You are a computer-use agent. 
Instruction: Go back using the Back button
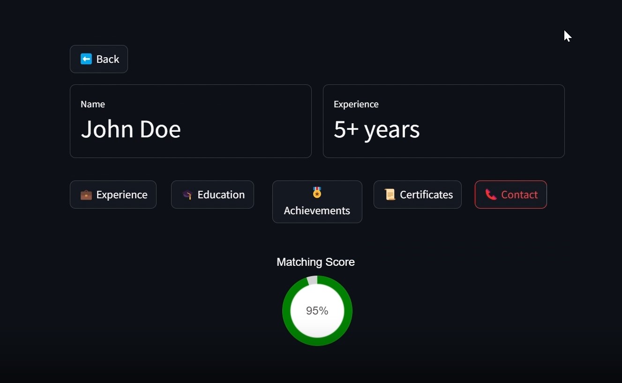click(x=99, y=59)
